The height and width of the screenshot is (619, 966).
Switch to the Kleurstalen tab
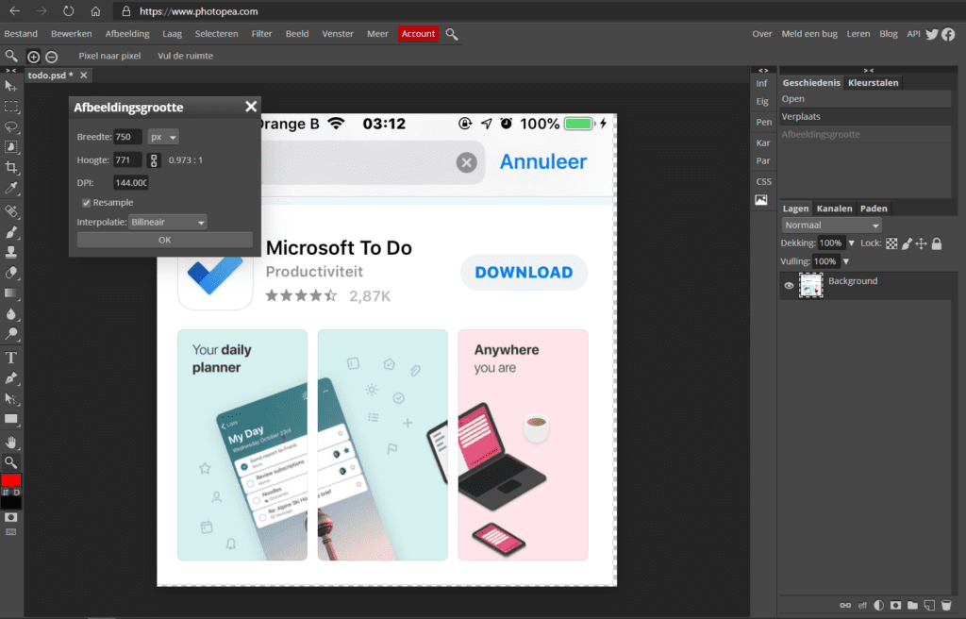tap(873, 83)
